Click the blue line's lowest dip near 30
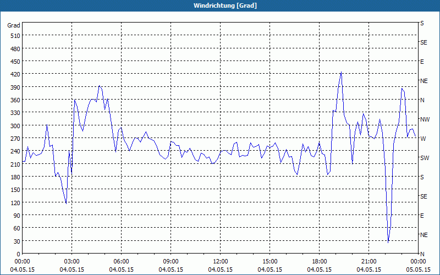This screenshot has width=440, height=275. [x=388, y=243]
